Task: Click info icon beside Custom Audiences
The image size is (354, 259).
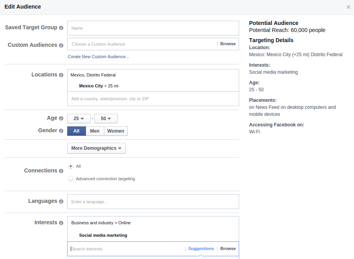Action: (61, 45)
